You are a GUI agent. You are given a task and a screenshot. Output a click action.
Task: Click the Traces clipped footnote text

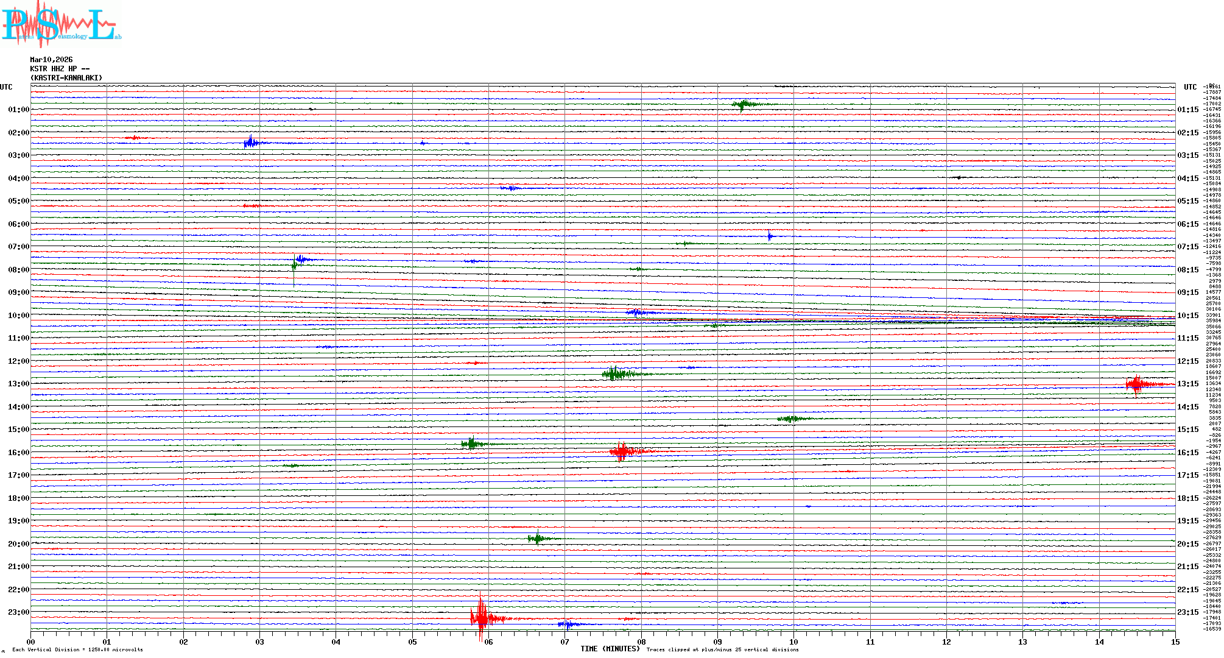tap(722, 649)
